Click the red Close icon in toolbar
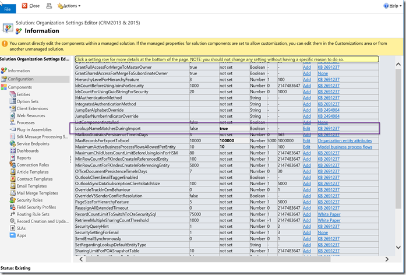This screenshot has width=406, height=275. click(x=24, y=6)
